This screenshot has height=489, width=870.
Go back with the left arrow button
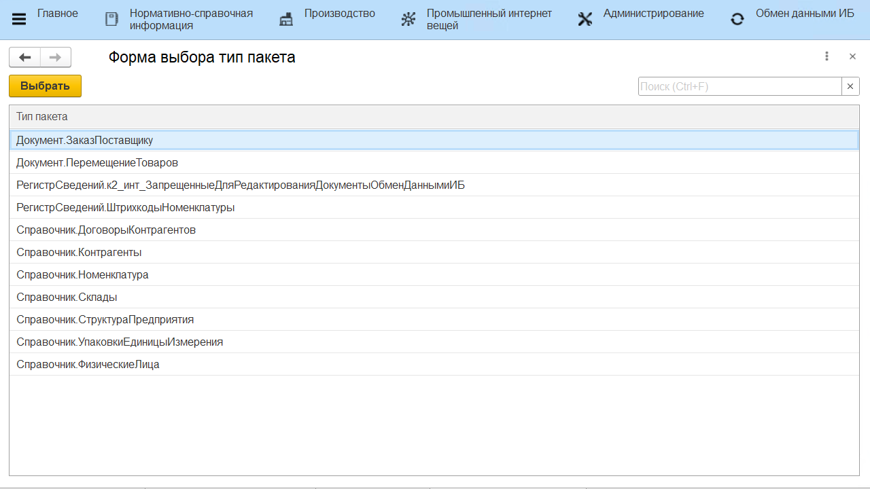[25, 58]
